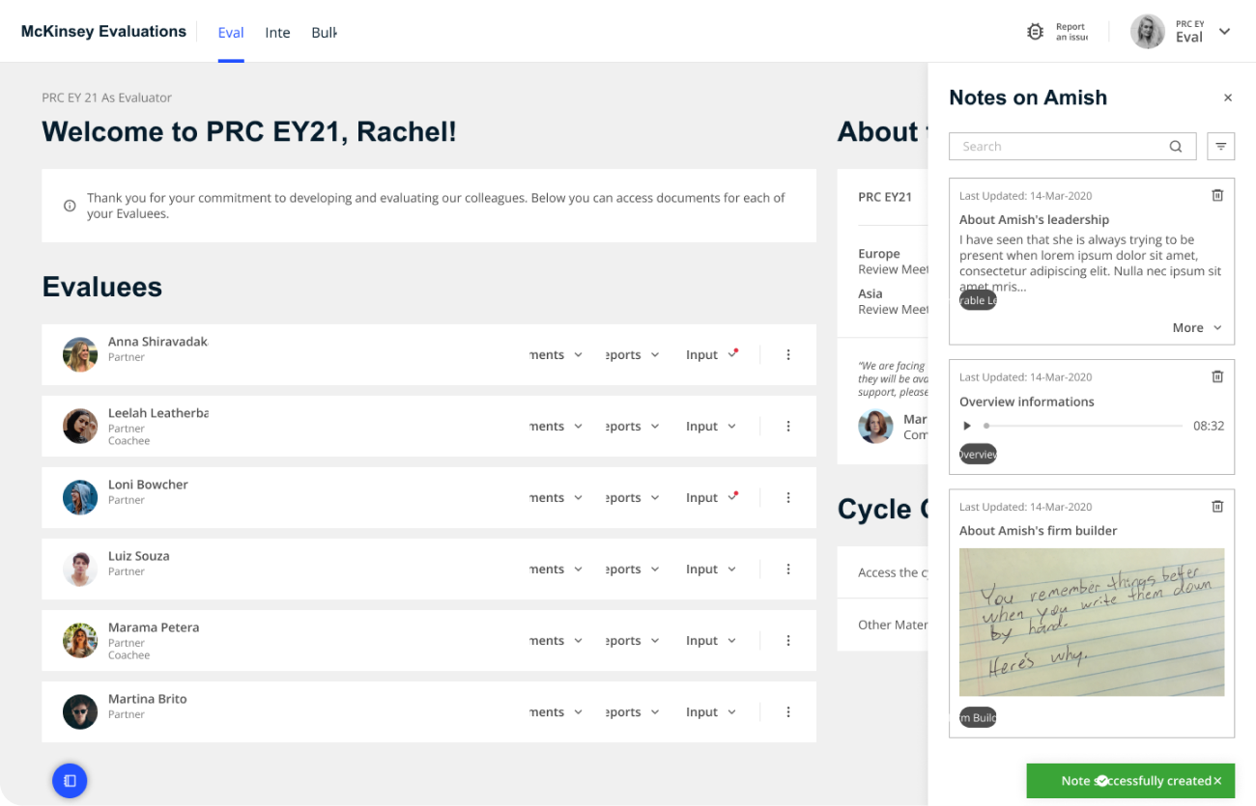The height and width of the screenshot is (806, 1256).
Task: Click Loni Bowcher's avatar photo
Action: click(x=80, y=498)
